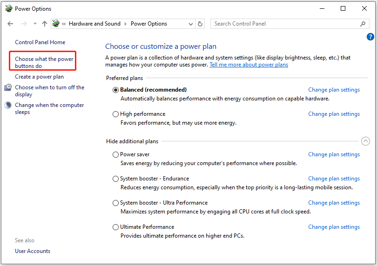This screenshot has width=377, height=266.
Task: Open Hardware and Sound breadcrumb
Action: point(94,24)
